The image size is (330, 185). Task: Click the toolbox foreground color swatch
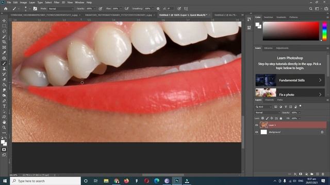click(x=3, y=142)
